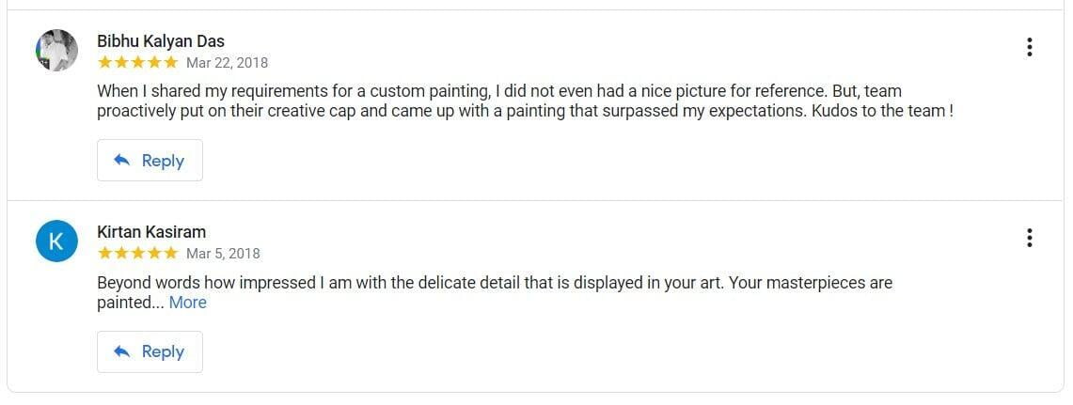Click the reply arrow icon under Kirtan's review
The height and width of the screenshot is (405, 1073).
point(121,351)
